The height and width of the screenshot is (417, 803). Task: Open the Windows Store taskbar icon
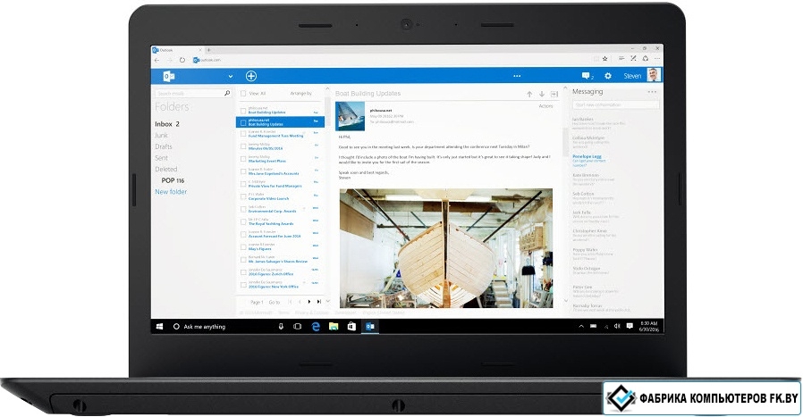click(351, 327)
